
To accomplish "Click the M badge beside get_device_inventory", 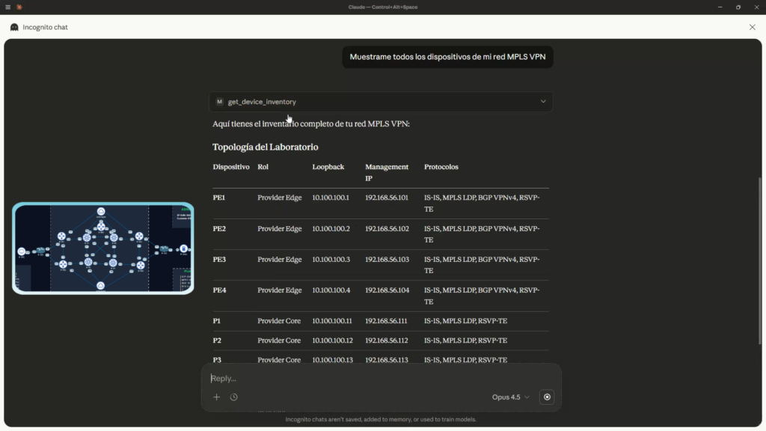I will coord(219,102).
